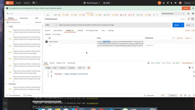Viewport: 195px width, 110px height.
Task: Open the wrench settings icon in header
Action: (x=168, y=3)
